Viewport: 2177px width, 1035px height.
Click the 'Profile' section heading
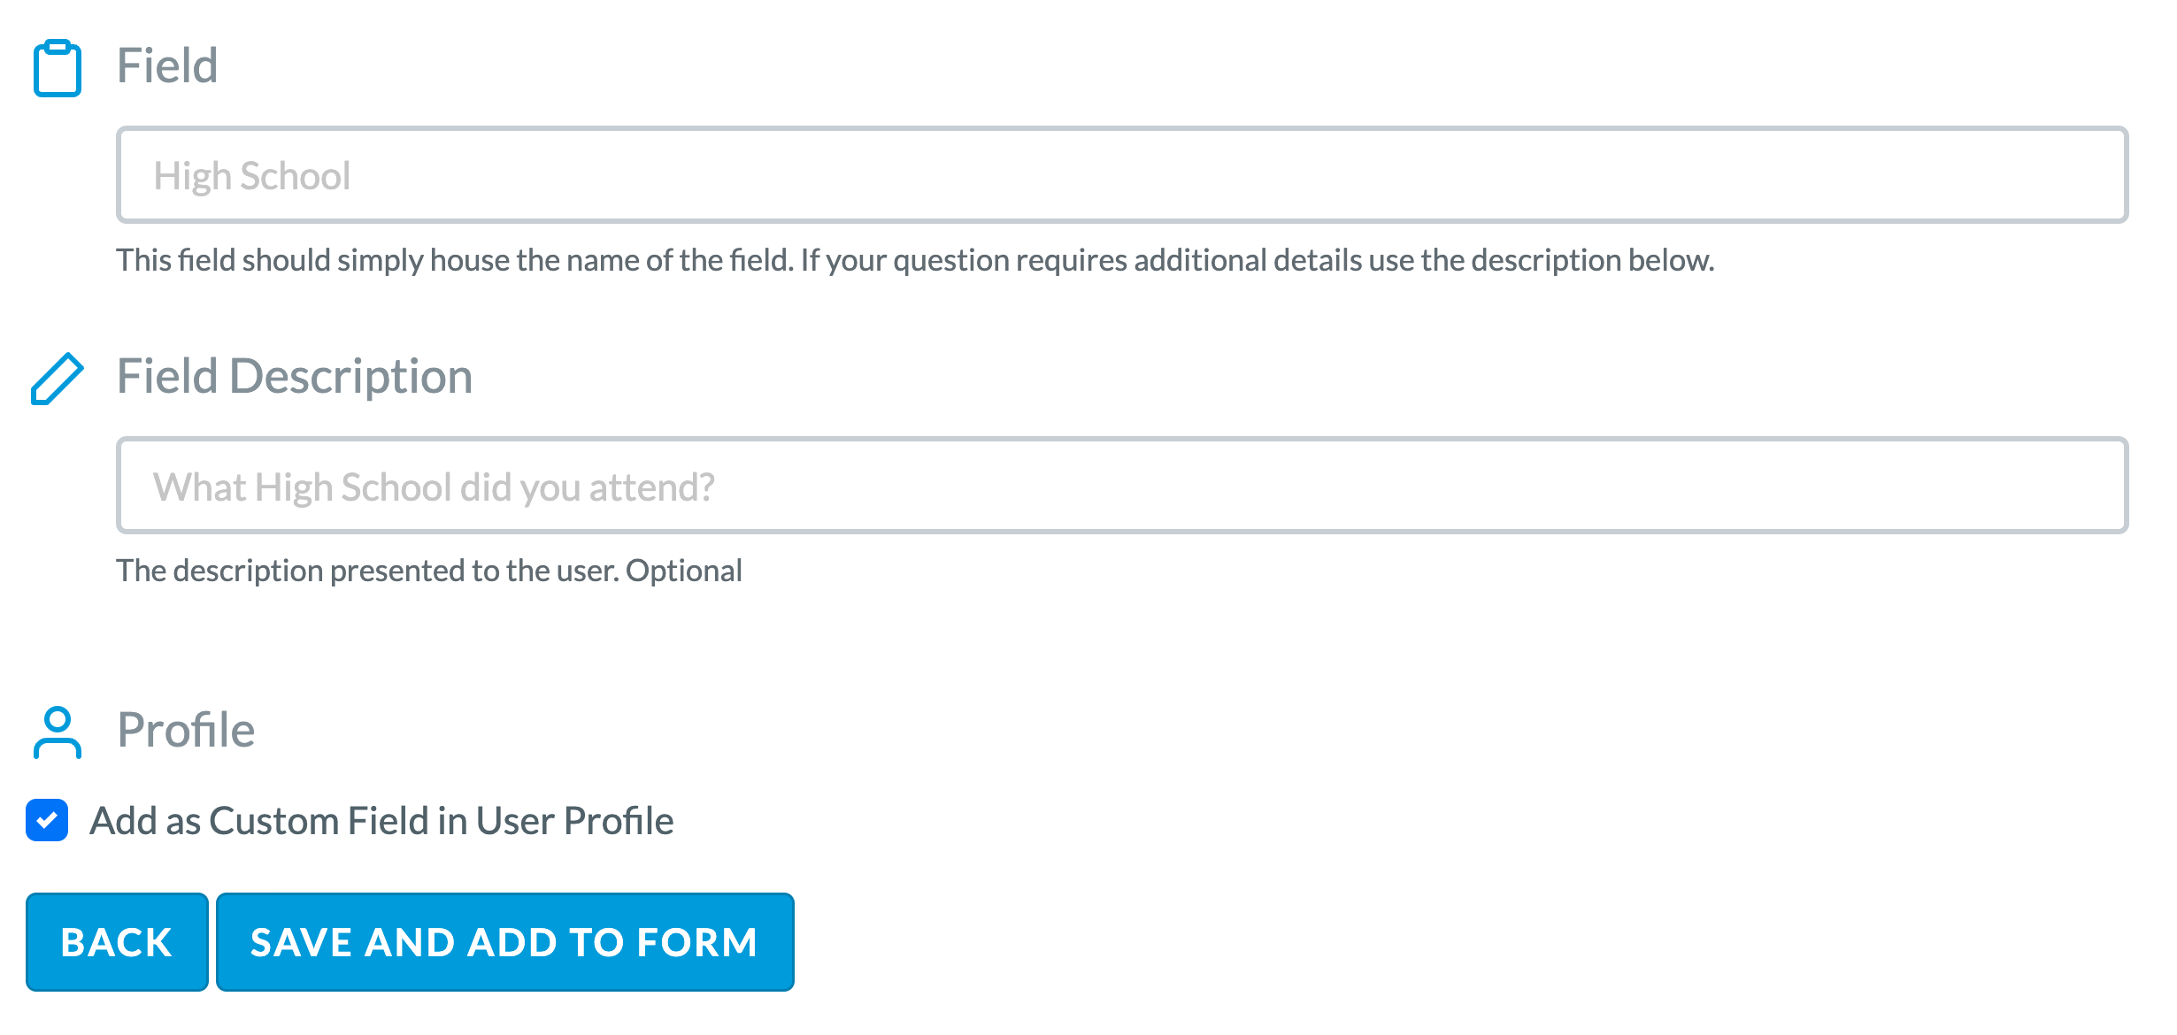[186, 730]
